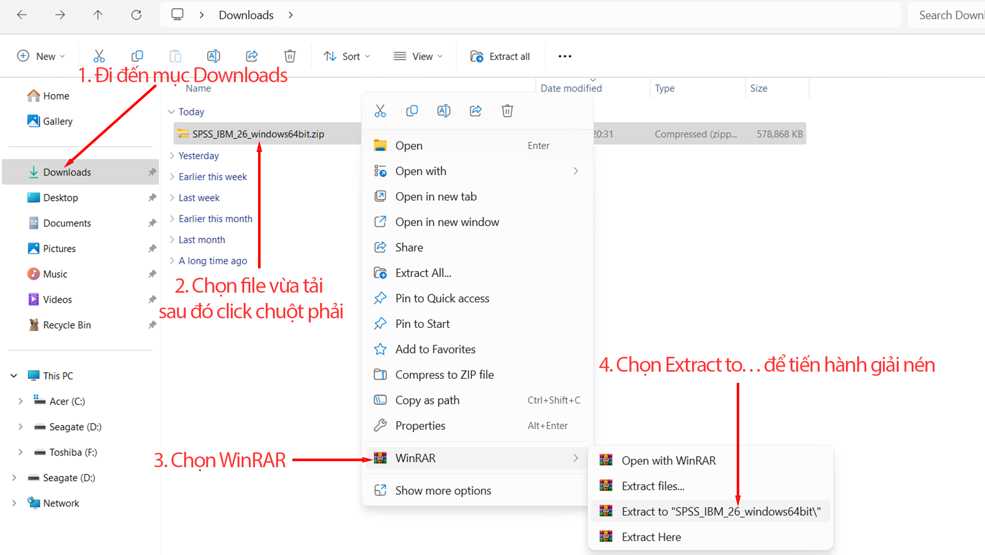985x555 pixels.
Task: Choose Extract to "SPSS_IBM_26_windows64bit\"
Action: [x=711, y=511]
